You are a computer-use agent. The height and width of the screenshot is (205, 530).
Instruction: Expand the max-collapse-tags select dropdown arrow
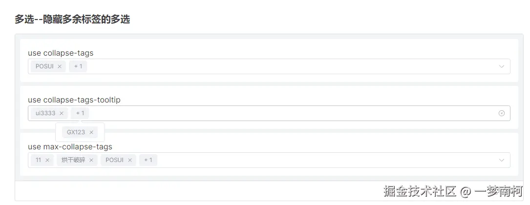coord(501,160)
